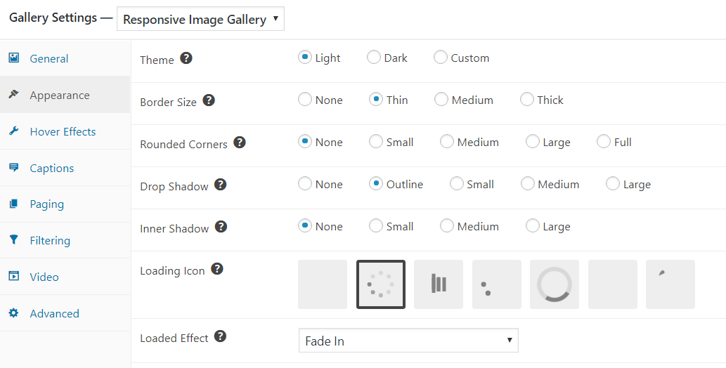Click the help icon for Drop Shadow

click(x=221, y=185)
